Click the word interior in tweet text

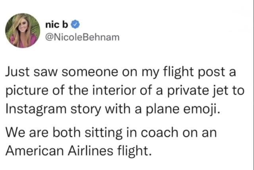114,90
